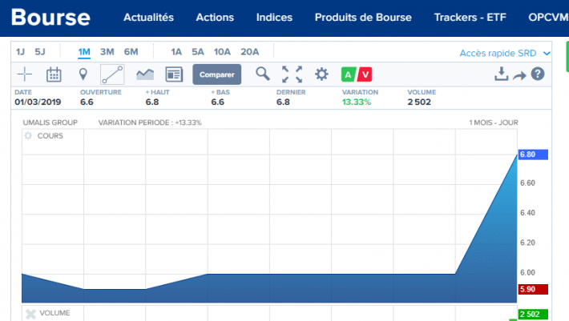The width and height of the screenshot is (569, 321).
Task: Select the 1M time range
Action: tap(84, 52)
